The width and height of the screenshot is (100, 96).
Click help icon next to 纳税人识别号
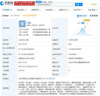(13, 54)
